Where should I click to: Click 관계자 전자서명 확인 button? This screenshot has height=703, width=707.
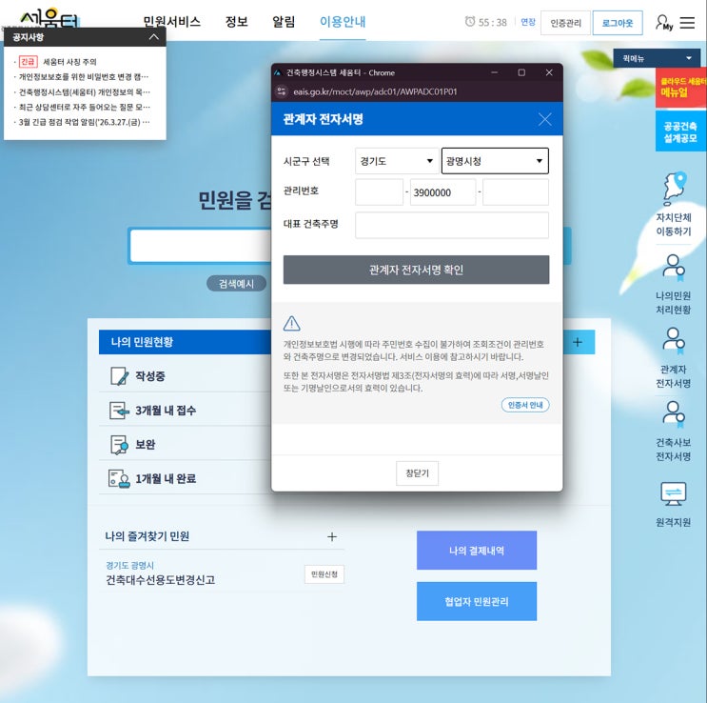[416, 270]
